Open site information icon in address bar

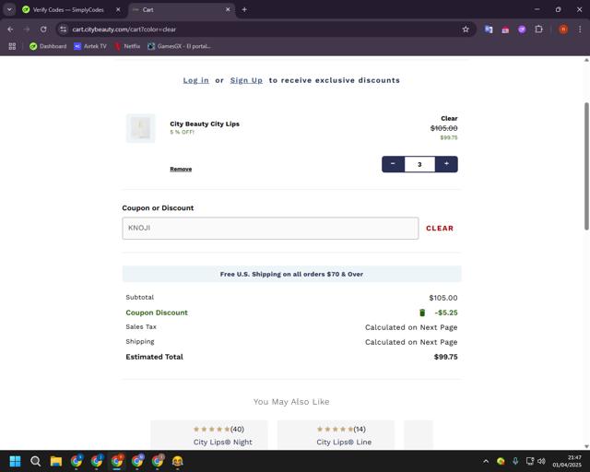point(64,29)
